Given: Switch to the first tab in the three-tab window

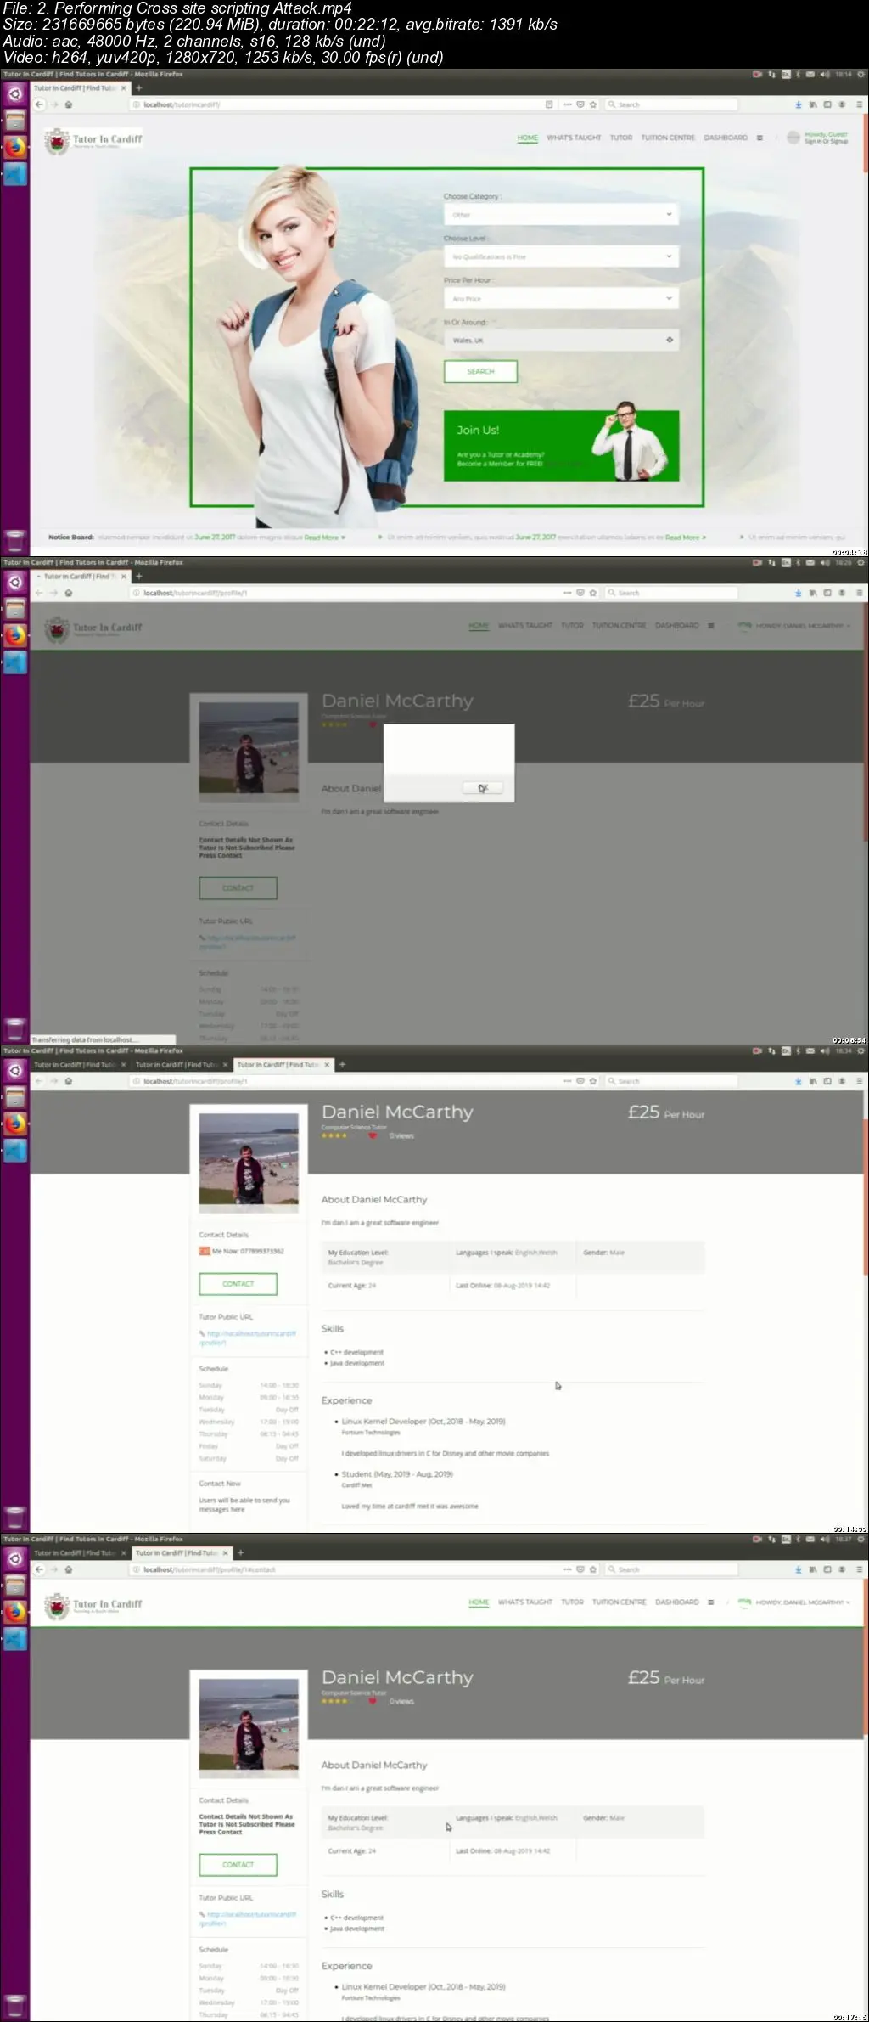Looking at the screenshot, I should tap(80, 1065).
